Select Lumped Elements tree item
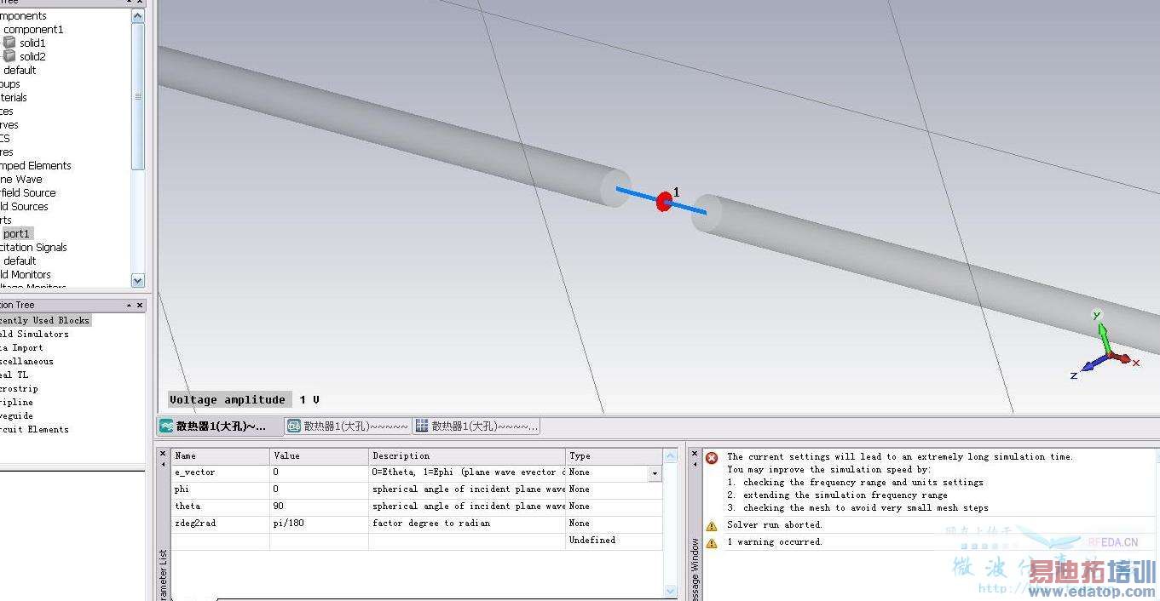Screen dimensions: 1160x601 click(36, 165)
